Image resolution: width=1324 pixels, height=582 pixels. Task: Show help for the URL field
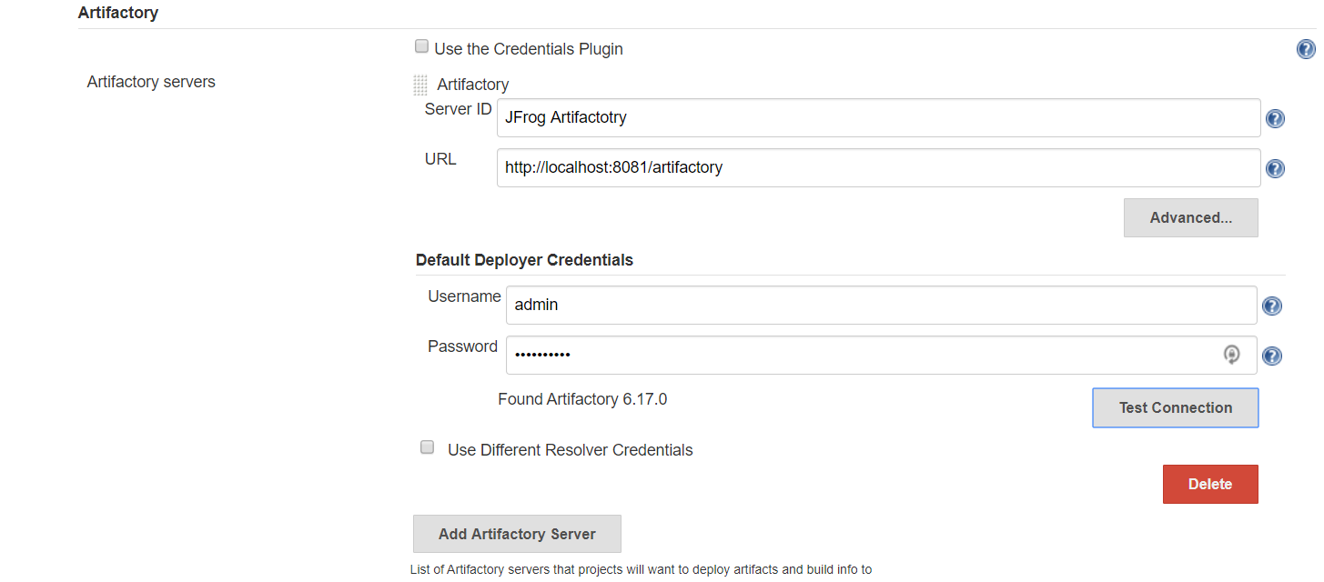coord(1275,168)
